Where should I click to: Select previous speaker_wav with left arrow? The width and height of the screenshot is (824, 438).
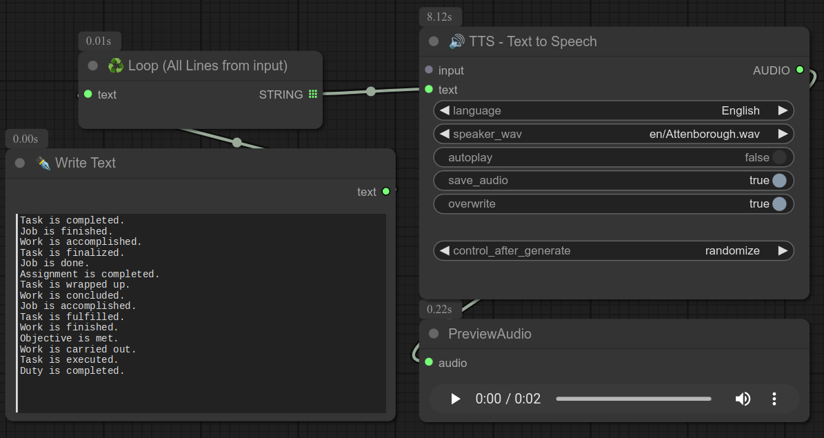click(x=445, y=134)
